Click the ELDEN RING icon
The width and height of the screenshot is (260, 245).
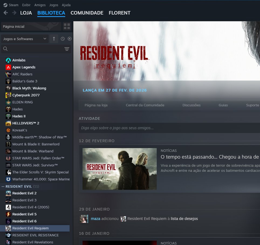pyautogui.click(x=8, y=102)
